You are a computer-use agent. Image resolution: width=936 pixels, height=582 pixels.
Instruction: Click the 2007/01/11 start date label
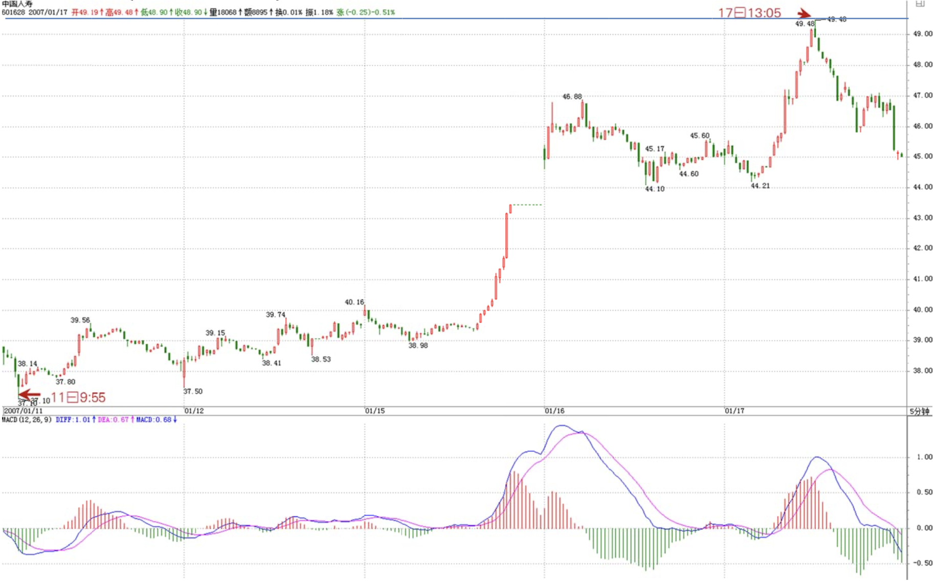24,411
